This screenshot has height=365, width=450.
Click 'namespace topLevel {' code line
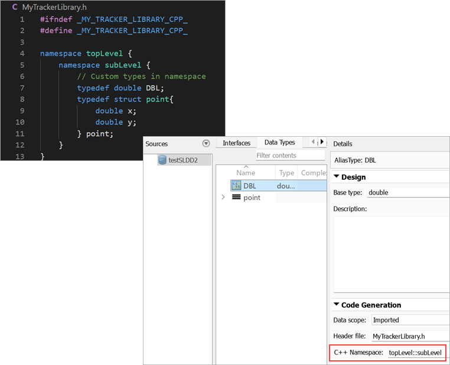pos(86,54)
